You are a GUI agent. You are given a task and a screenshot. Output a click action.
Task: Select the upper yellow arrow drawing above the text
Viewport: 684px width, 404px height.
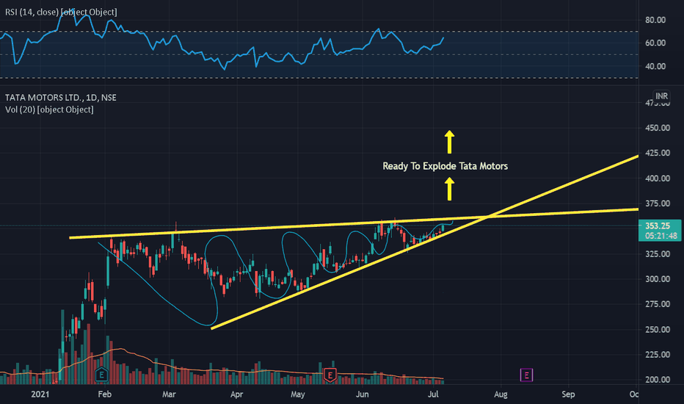(449, 142)
